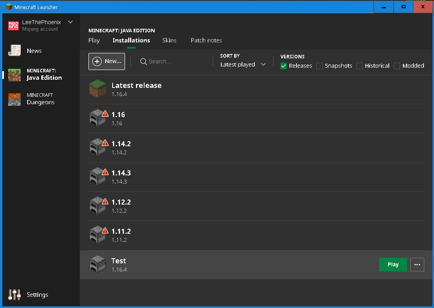Click the warning triangle on 1.16 installation
Screen dimensions: 434x308
(105, 114)
